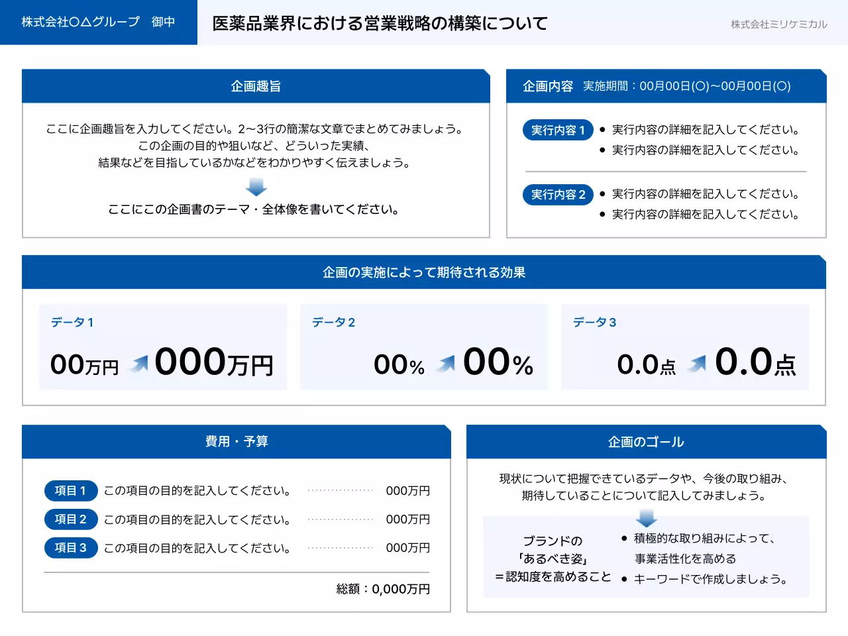Select the 実行内容2 badge
The width and height of the screenshot is (848, 636).
[x=557, y=194]
